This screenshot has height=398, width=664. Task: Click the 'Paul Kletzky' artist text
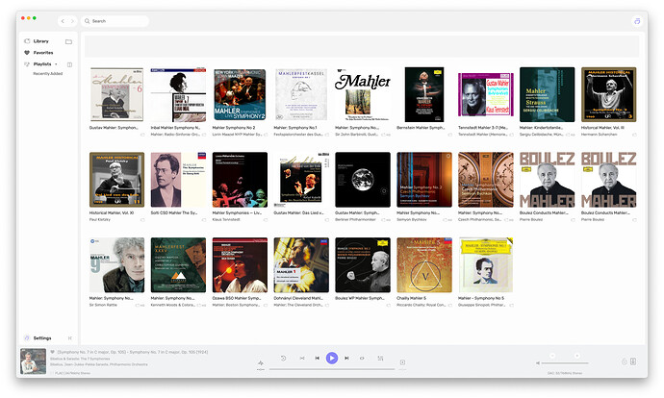click(99, 220)
